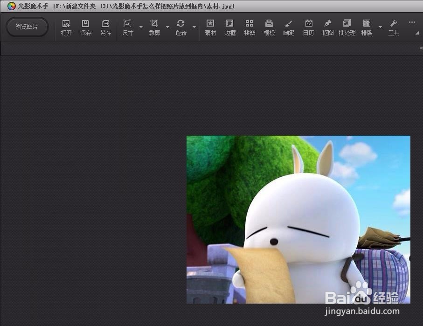Click the 浏览图片 browse button
423x326 pixels.
(x=27, y=27)
